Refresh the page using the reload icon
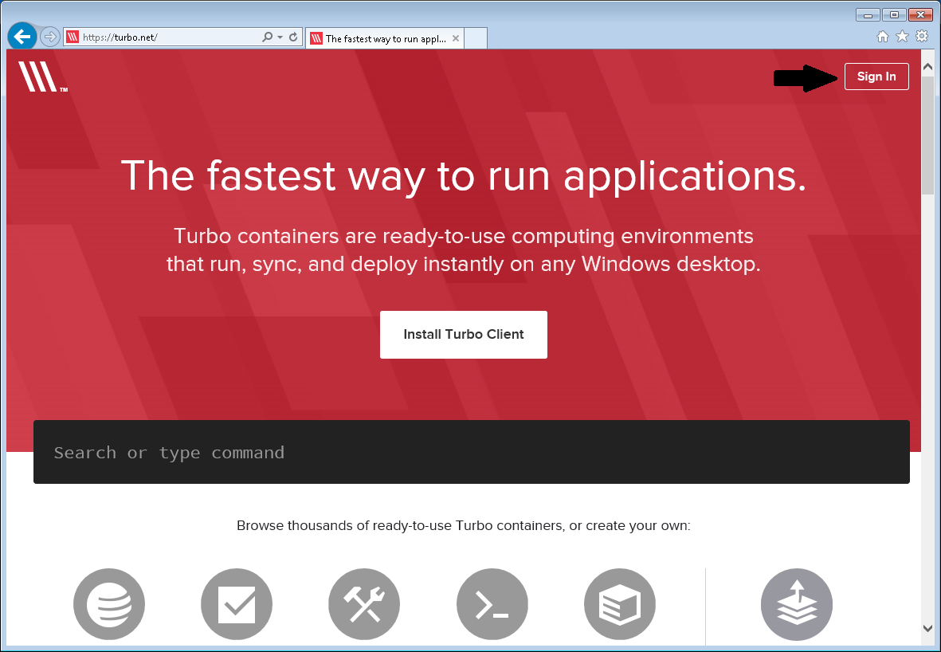This screenshot has height=652, width=941. tap(292, 37)
